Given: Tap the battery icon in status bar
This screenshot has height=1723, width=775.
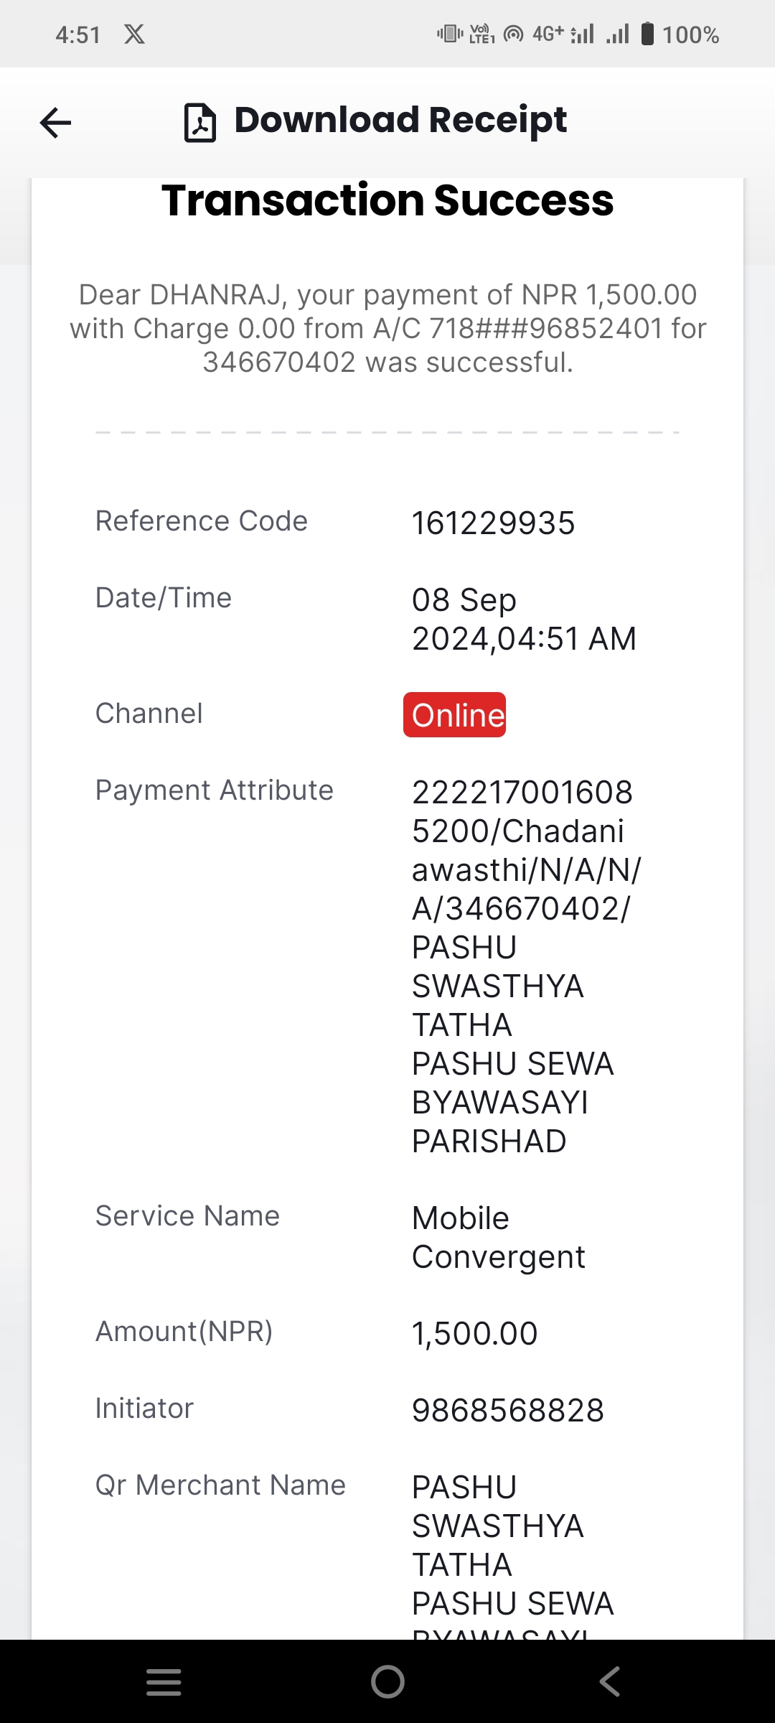Looking at the screenshot, I should point(647,34).
